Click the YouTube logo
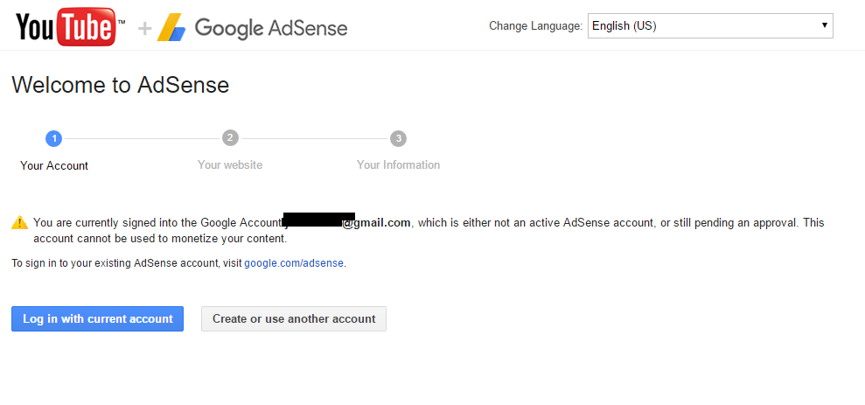This screenshot has height=405, width=865. point(69,26)
